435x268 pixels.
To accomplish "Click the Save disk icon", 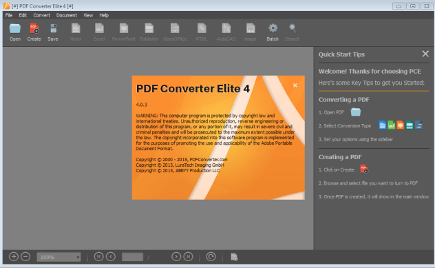I will click(53, 29).
